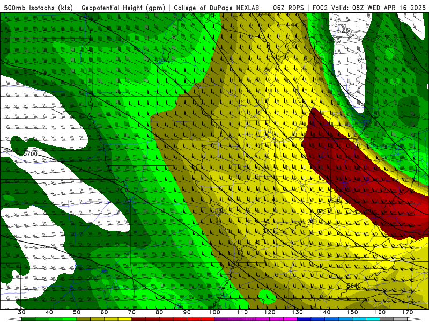Click the 90 value on the color scale
The width and height of the screenshot is (429, 322).
187,312
